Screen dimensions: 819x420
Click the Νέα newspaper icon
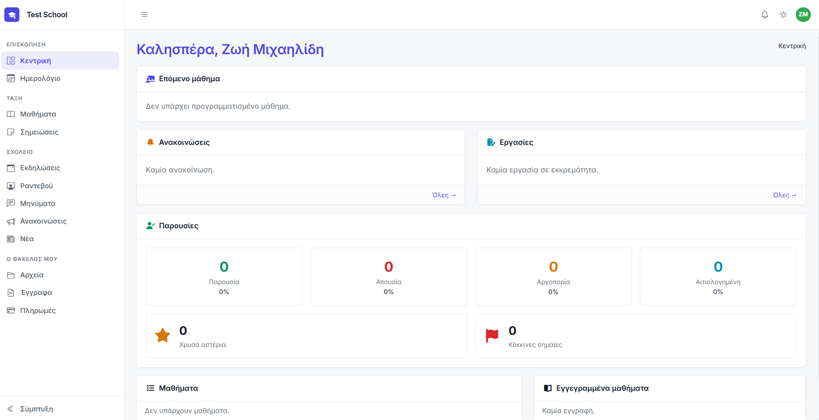11,239
